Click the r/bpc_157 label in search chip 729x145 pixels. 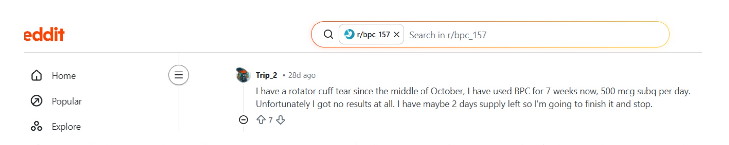coord(373,34)
